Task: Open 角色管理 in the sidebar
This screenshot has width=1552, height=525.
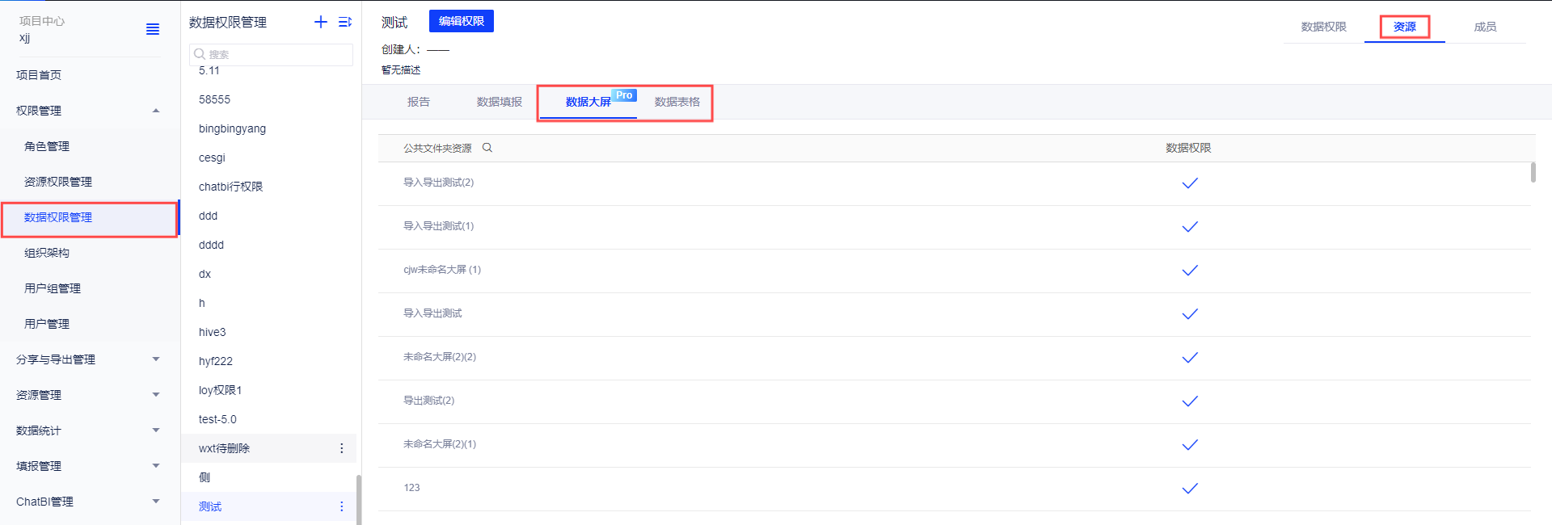Action: point(47,146)
